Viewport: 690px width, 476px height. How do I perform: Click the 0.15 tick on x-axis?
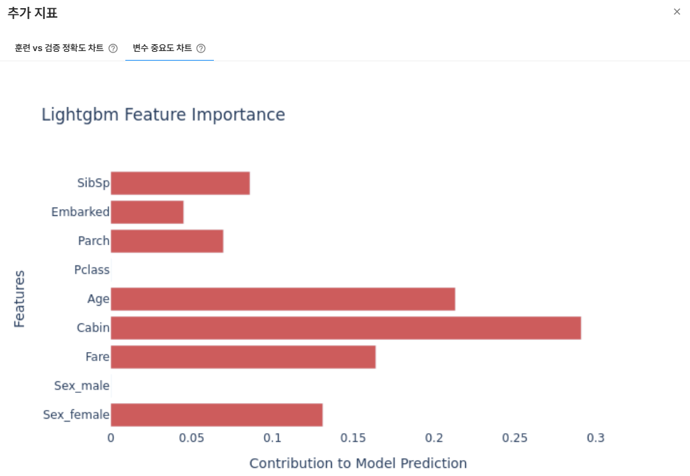point(353,438)
